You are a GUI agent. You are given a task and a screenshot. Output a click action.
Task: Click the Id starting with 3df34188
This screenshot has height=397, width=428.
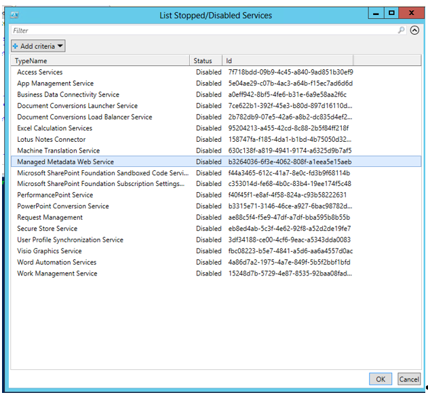click(290, 240)
